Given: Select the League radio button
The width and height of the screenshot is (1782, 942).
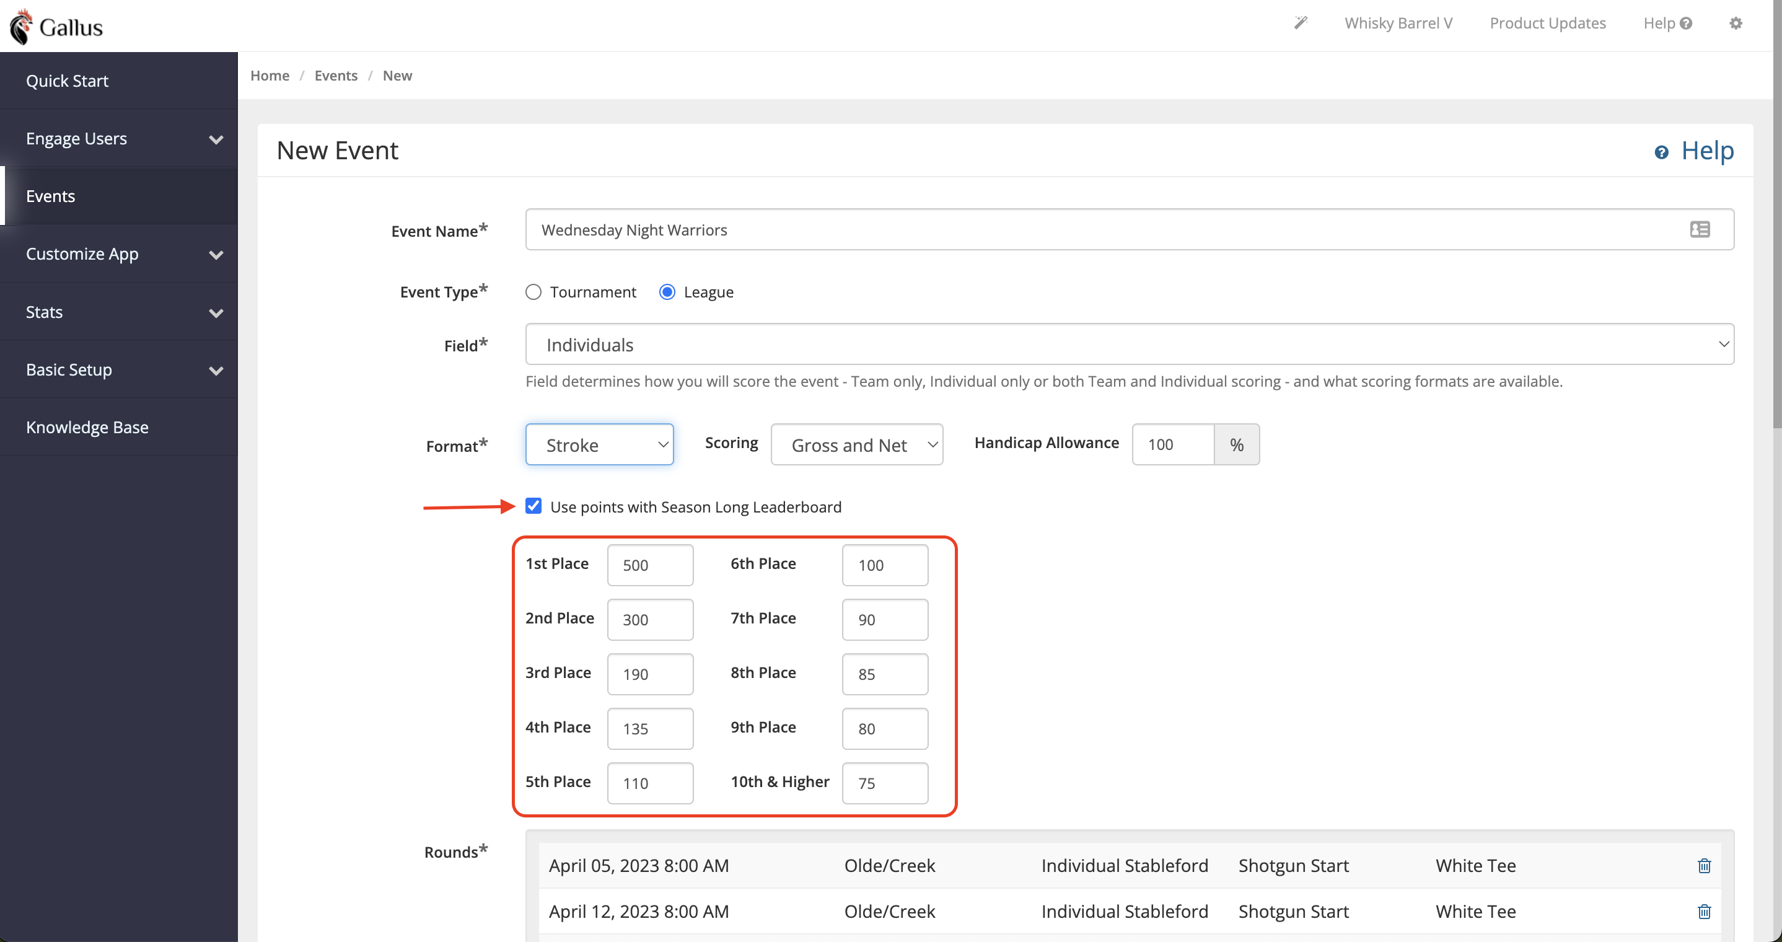Looking at the screenshot, I should click(x=667, y=292).
